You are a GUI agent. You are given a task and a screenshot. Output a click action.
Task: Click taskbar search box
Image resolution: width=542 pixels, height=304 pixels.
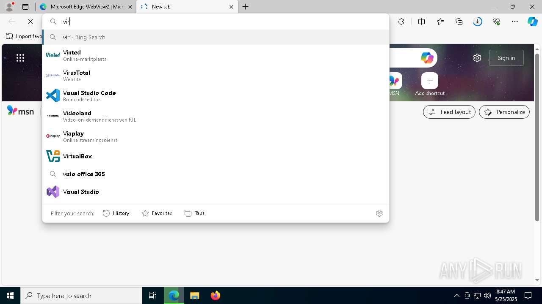point(81,296)
